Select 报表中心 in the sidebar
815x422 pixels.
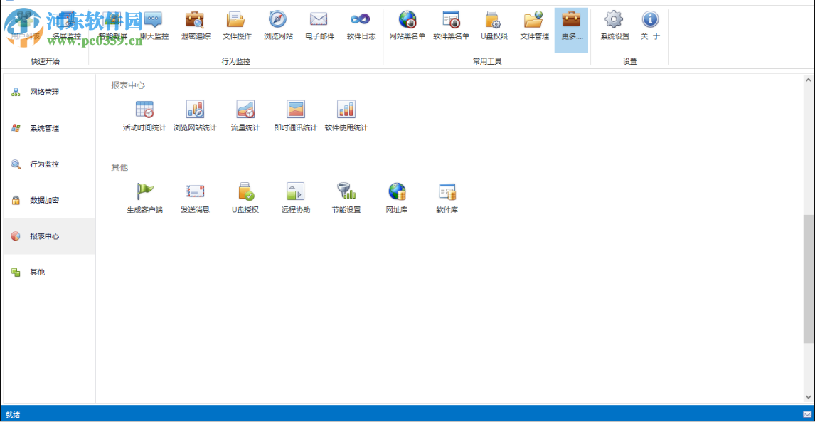[x=49, y=236]
